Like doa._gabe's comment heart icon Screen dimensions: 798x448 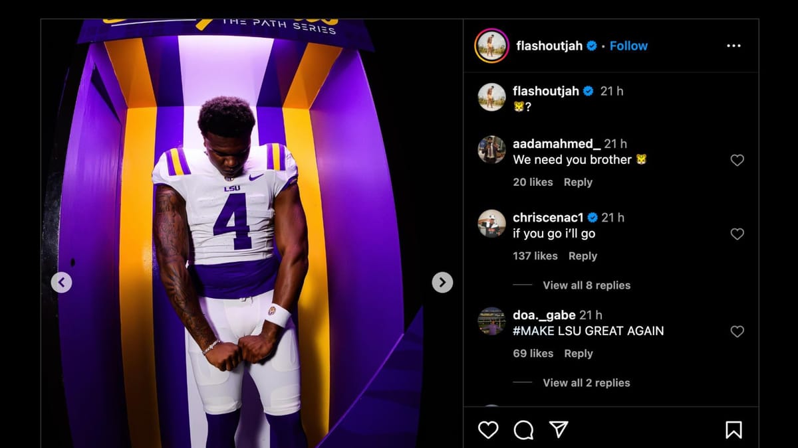coord(737,331)
